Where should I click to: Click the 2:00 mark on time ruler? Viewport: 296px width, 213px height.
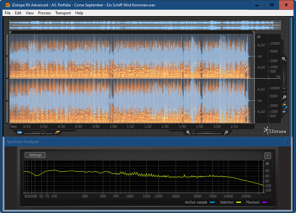217,126
